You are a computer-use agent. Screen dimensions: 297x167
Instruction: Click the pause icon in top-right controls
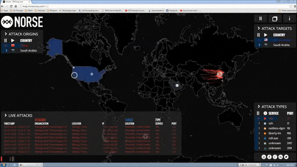coord(260,18)
